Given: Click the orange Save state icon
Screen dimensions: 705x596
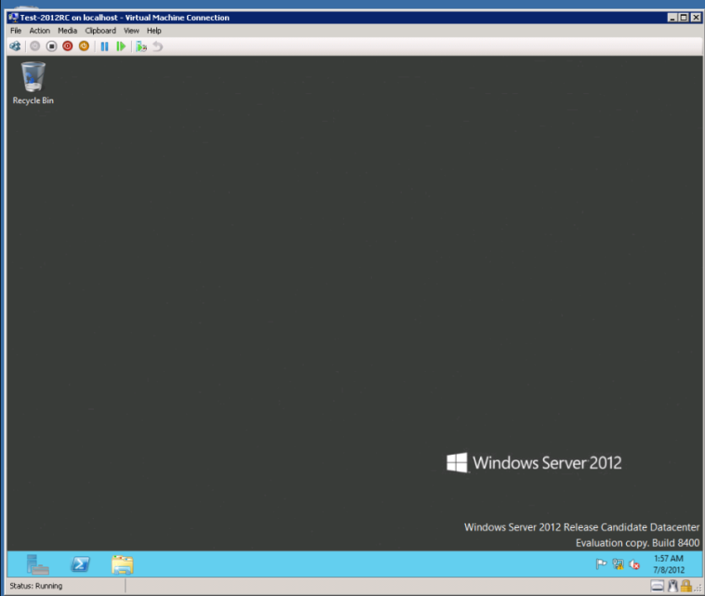Looking at the screenshot, I should click(84, 46).
